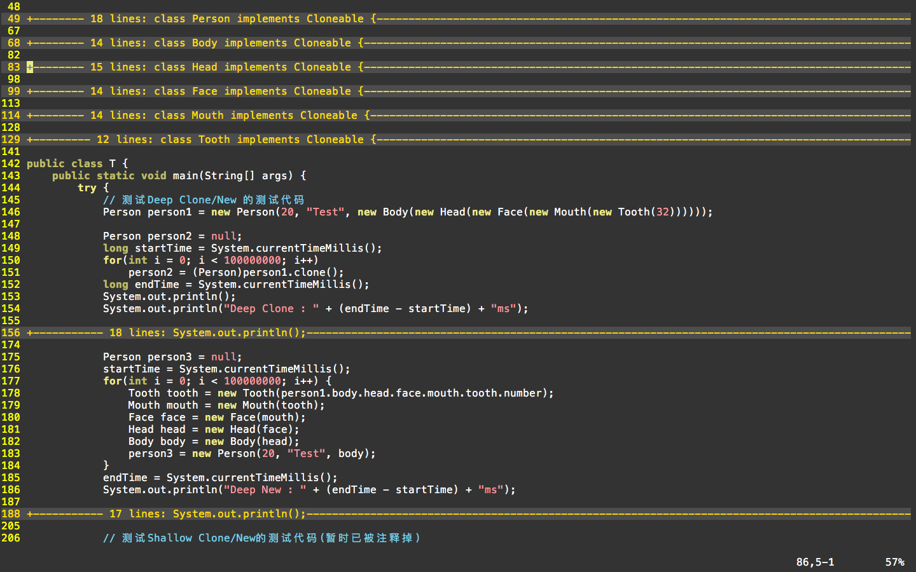This screenshot has height=572, width=916.
Task: Expand the folded class Person block
Action: tap(469, 19)
